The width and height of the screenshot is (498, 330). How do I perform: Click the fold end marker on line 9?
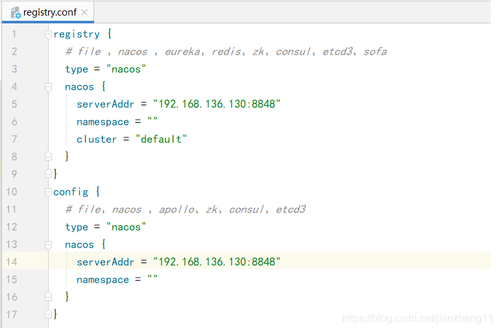tap(48, 173)
